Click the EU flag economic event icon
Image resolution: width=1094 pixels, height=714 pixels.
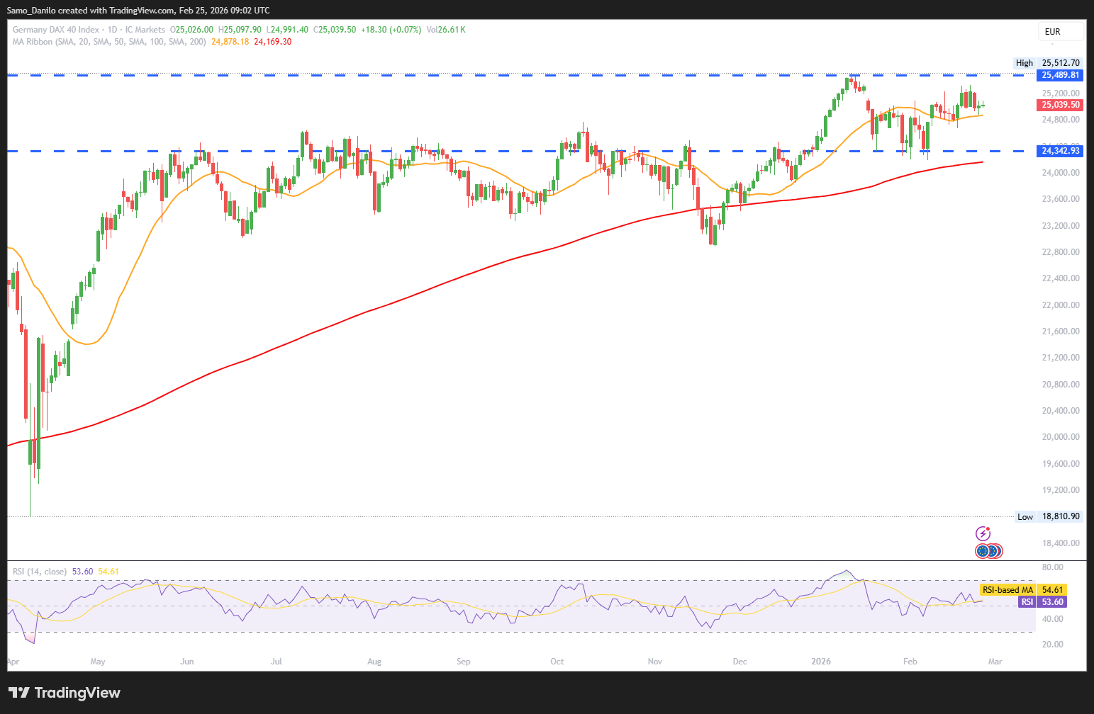point(983,550)
